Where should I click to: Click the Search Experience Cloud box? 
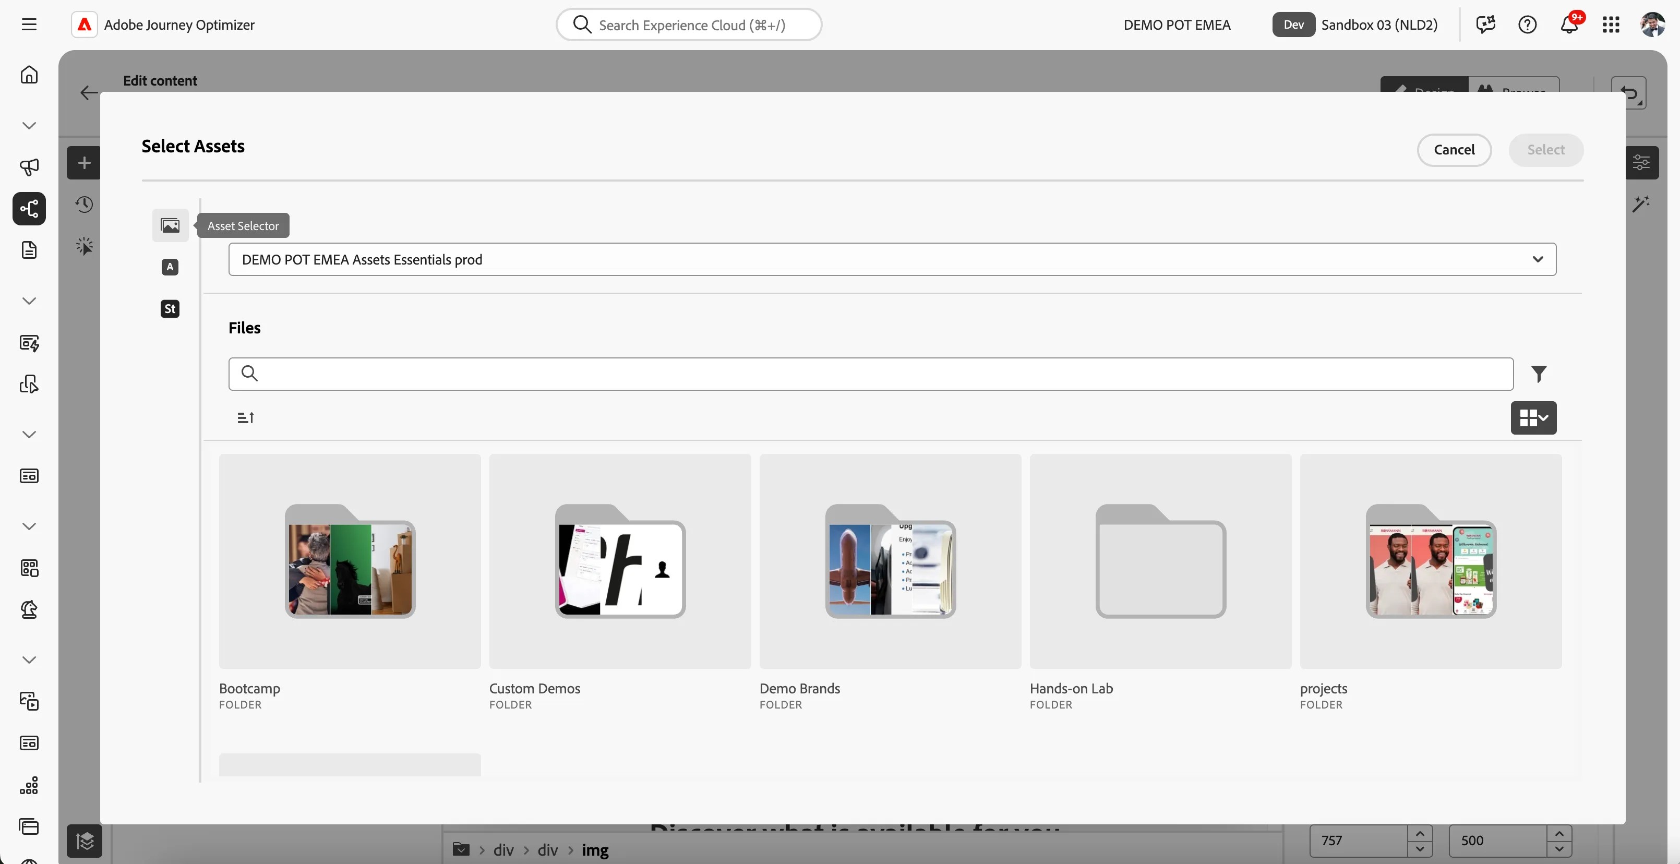coord(689,25)
